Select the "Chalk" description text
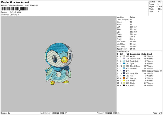The width and height of the screenshot is (163, 115). [132, 83]
